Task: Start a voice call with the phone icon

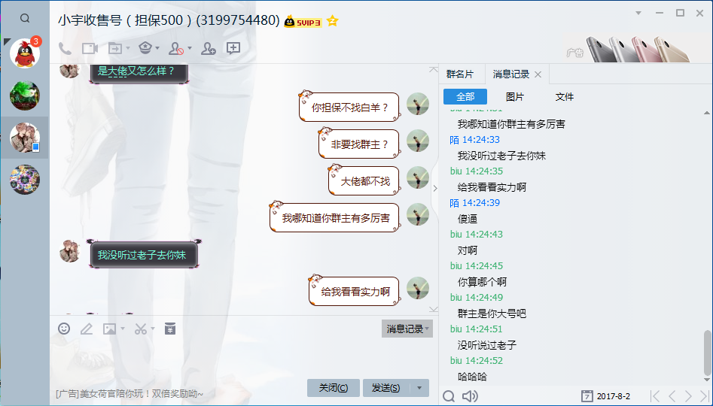Action: [x=65, y=48]
